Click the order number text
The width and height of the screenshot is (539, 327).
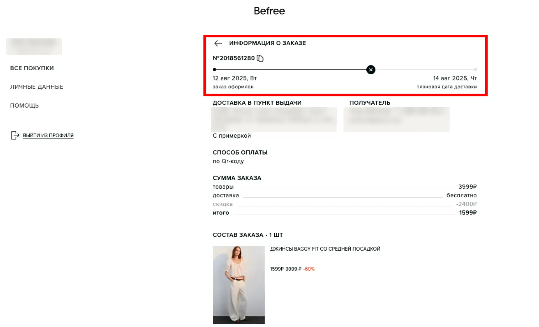coord(234,58)
